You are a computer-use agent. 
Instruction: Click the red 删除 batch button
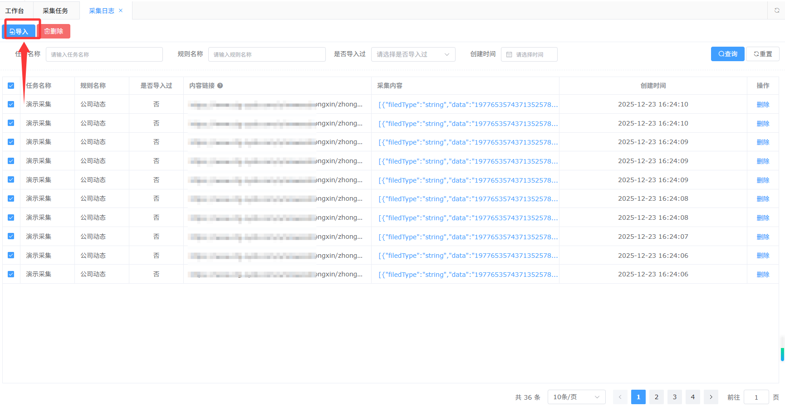click(x=54, y=31)
